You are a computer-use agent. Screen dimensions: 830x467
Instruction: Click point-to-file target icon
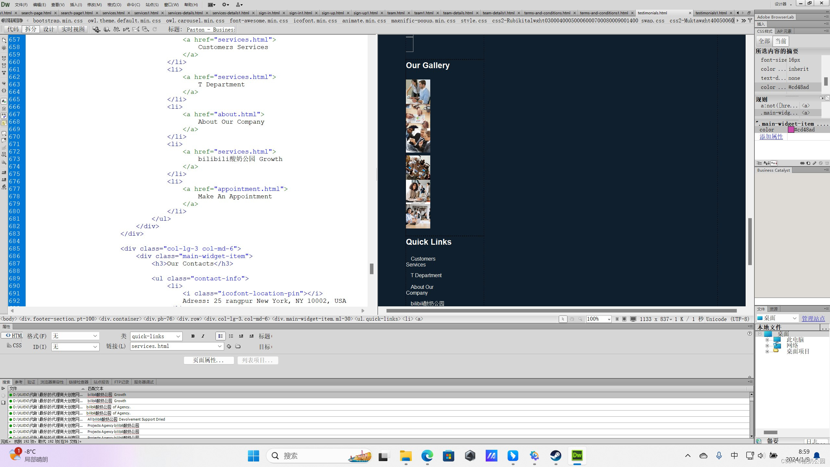coord(229,346)
